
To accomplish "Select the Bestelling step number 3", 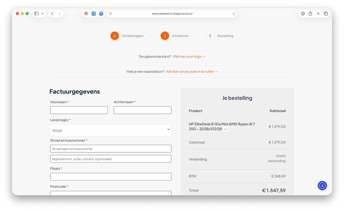I will [210, 36].
